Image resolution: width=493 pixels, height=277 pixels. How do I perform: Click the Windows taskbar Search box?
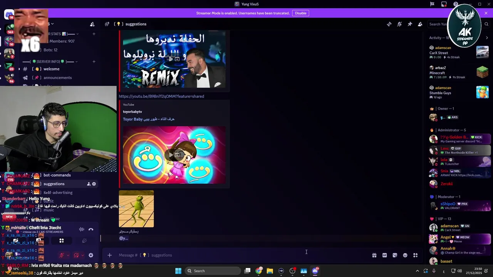click(212, 271)
